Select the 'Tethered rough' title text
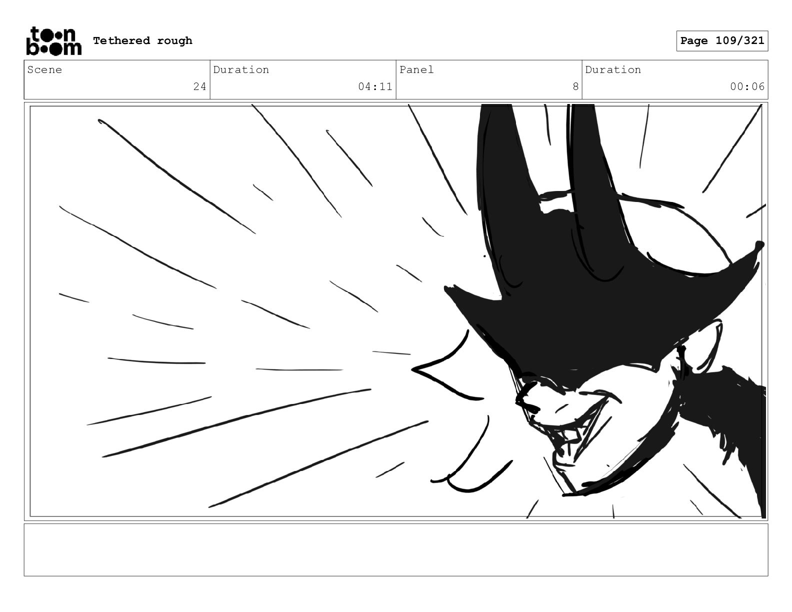The width and height of the screenshot is (792, 612). (142, 40)
